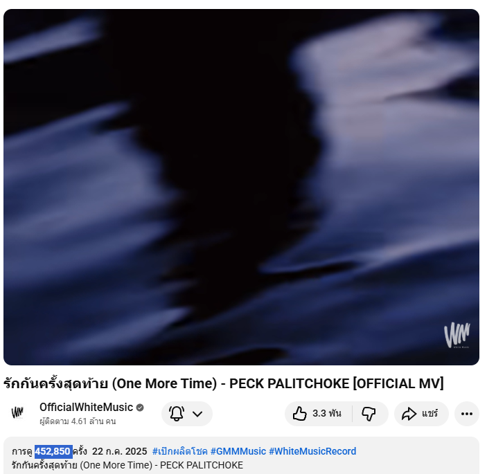This screenshot has width=487, height=474.
Task: Click the verified checkmark badge
Action: pyautogui.click(x=140, y=408)
